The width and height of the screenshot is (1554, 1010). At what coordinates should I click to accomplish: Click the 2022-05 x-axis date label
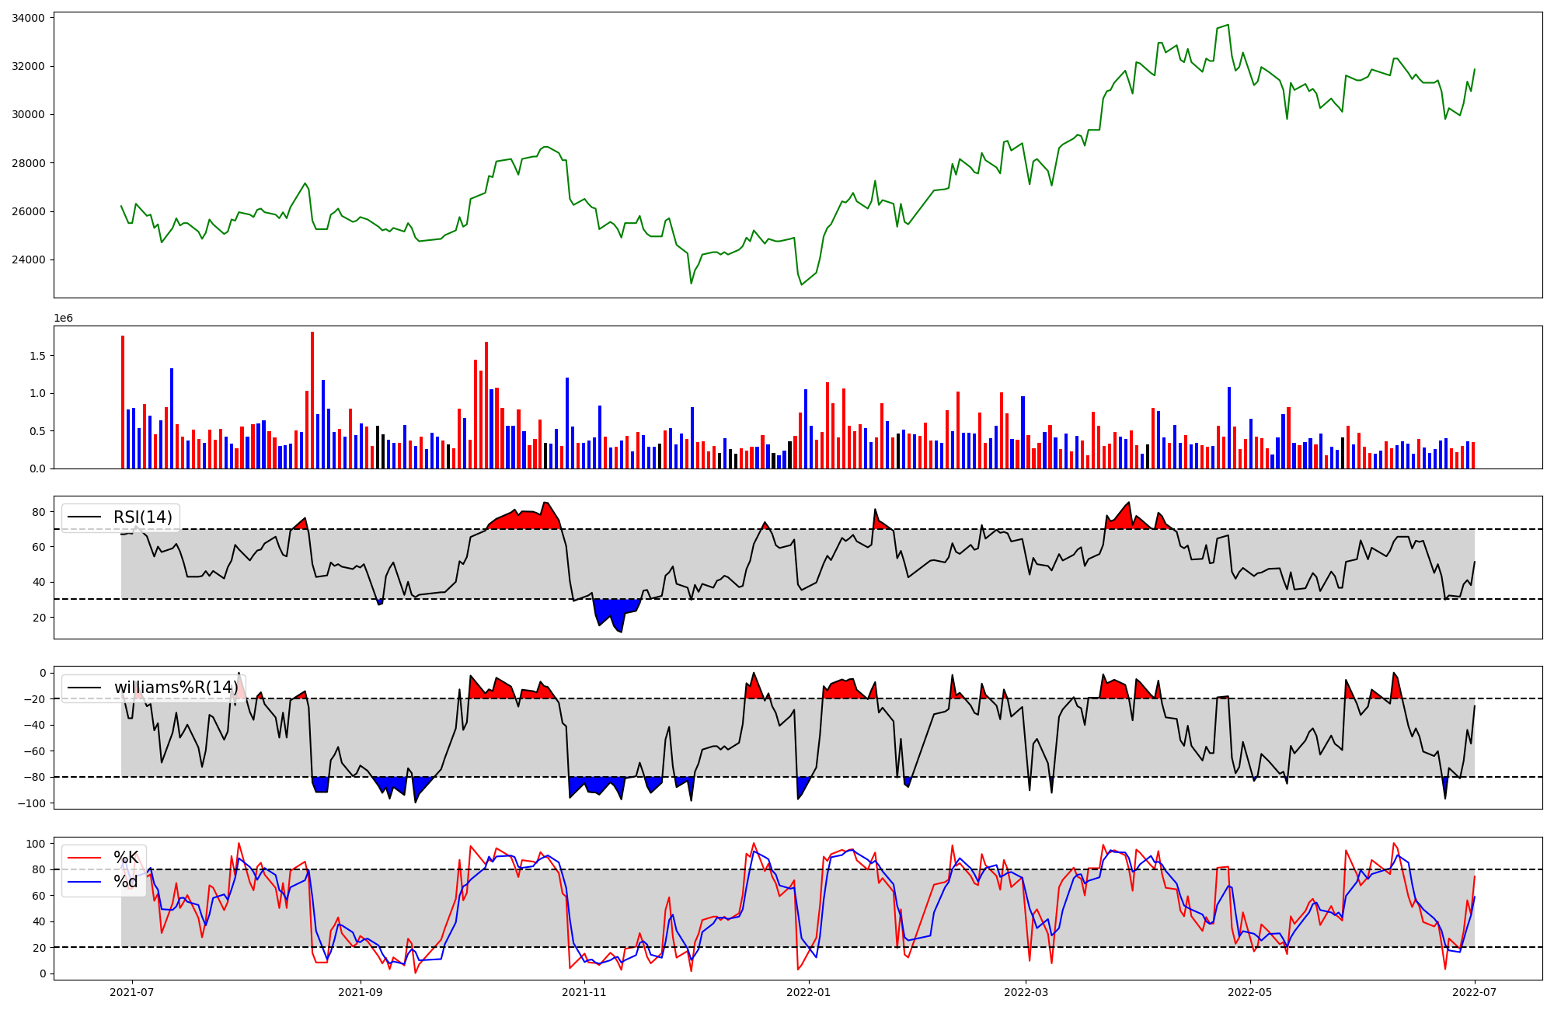pos(1249,992)
